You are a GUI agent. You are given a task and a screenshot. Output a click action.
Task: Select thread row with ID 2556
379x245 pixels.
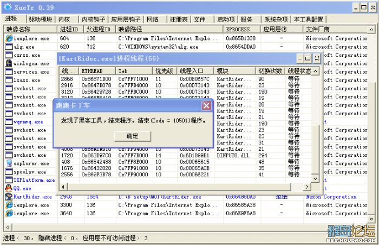[x=185, y=175]
